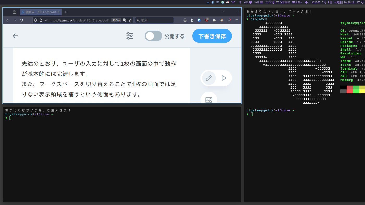Open the notification bell in top bar
365x205 pixels.
(x=362, y=2)
